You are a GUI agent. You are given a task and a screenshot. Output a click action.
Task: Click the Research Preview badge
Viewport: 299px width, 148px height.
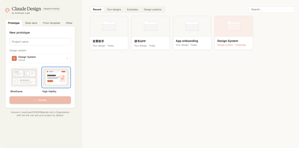pyautogui.click(x=51, y=9)
